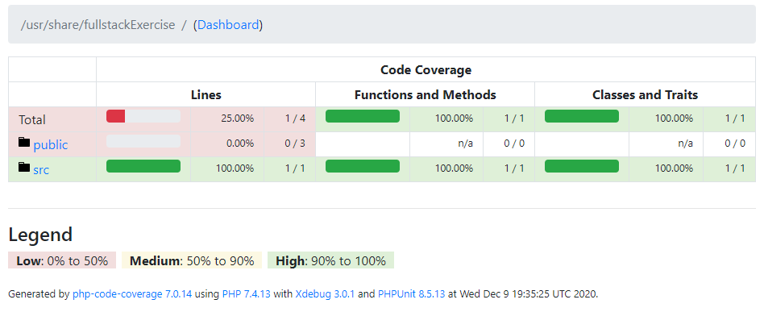The height and width of the screenshot is (312, 764).
Task: Open the Dashboard link in breadcrumb
Action: coord(228,25)
